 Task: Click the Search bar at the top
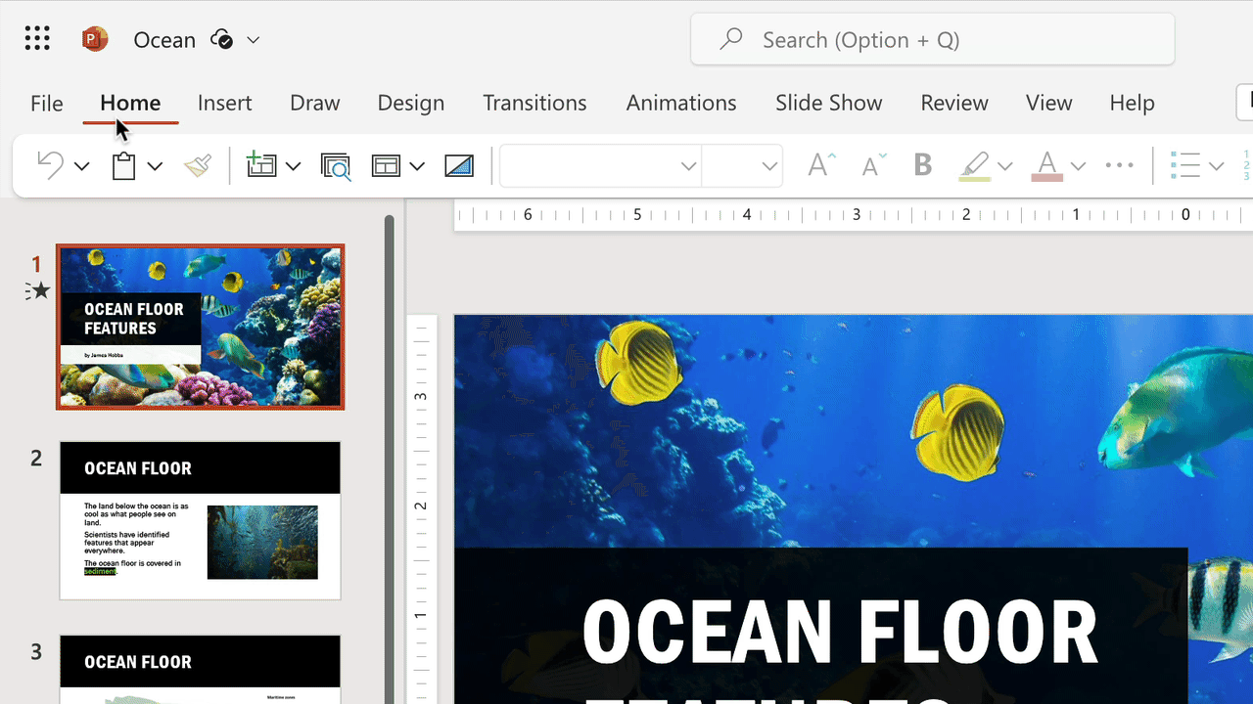[930, 39]
